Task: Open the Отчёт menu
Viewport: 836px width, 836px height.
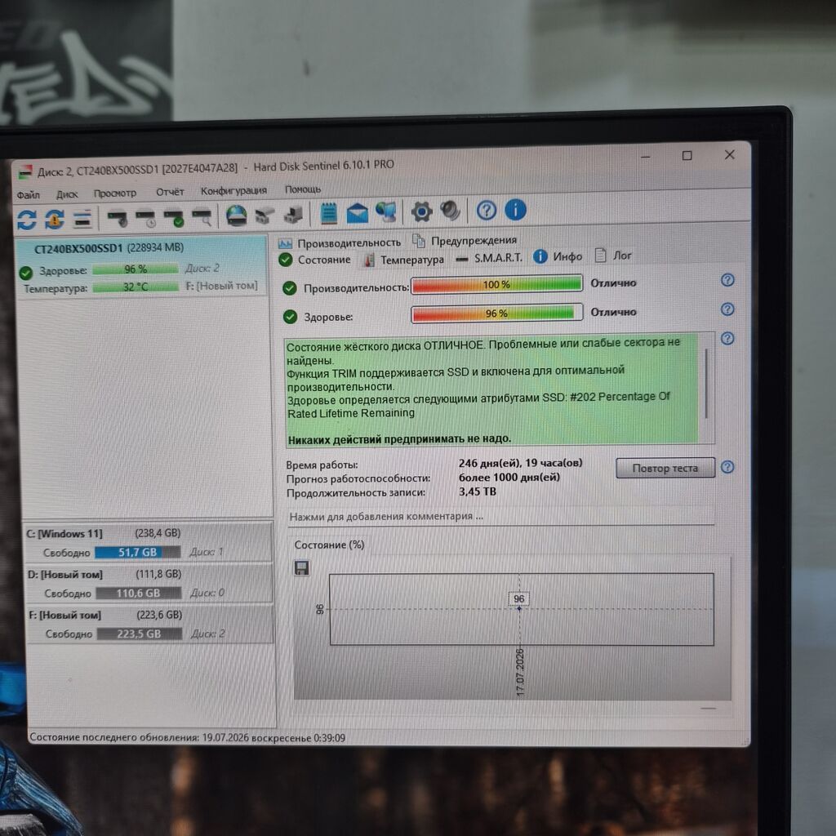Action: (x=170, y=192)
